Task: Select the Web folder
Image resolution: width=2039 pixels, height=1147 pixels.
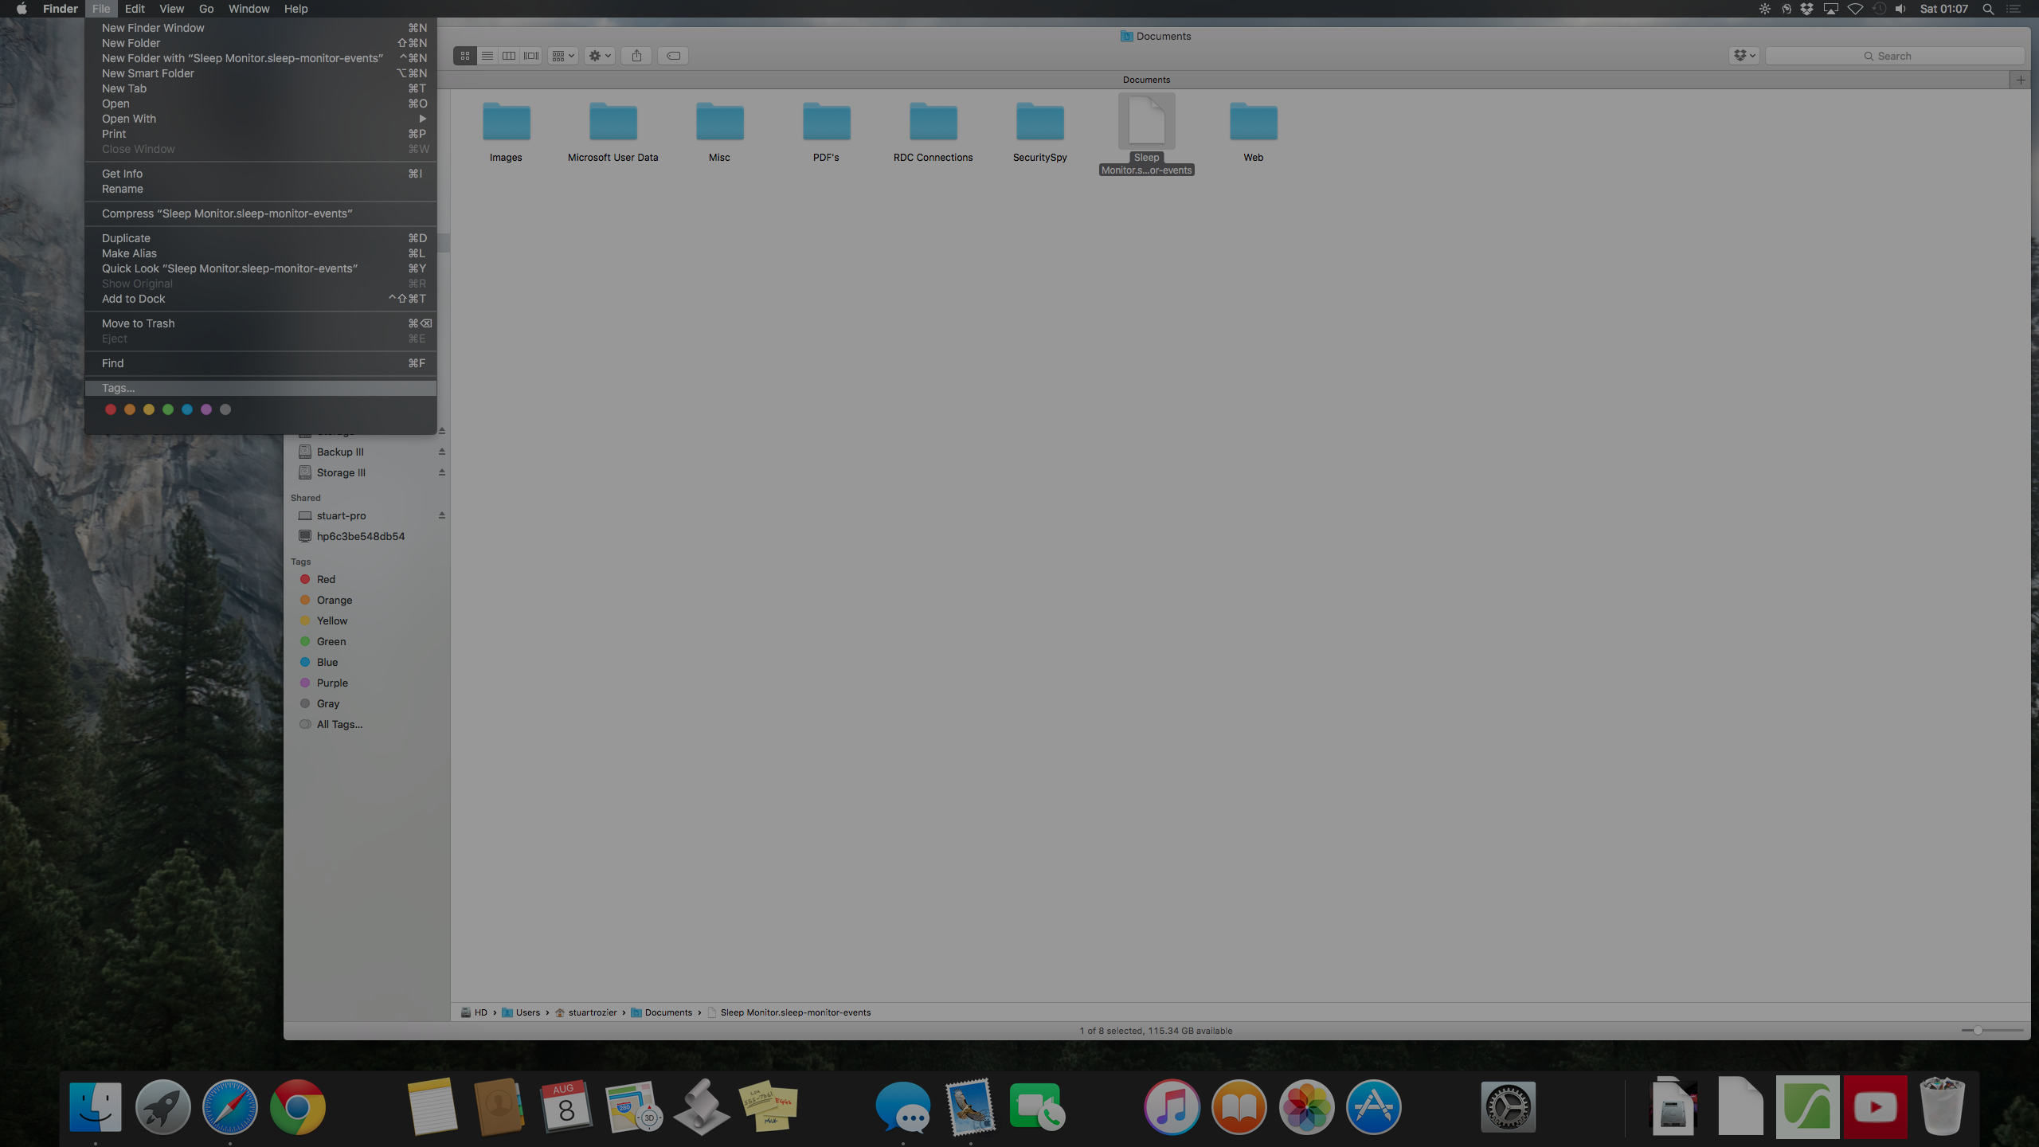Action: click(x=1254, y=132)
